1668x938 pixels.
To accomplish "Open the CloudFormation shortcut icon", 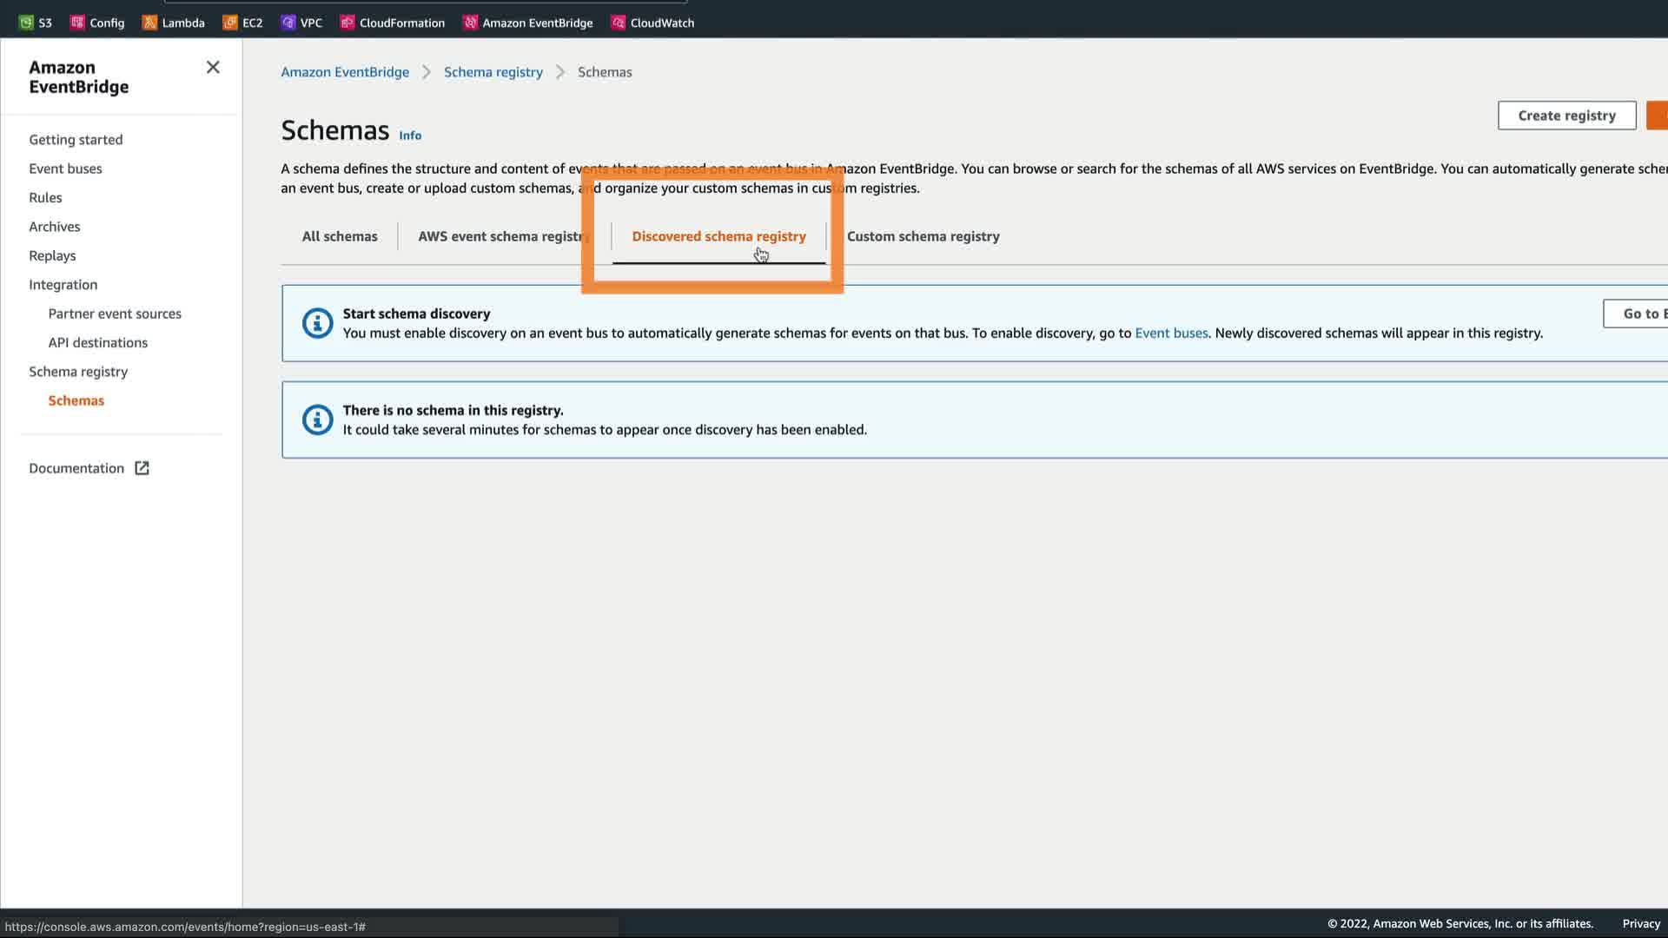I will pos(347,23).
